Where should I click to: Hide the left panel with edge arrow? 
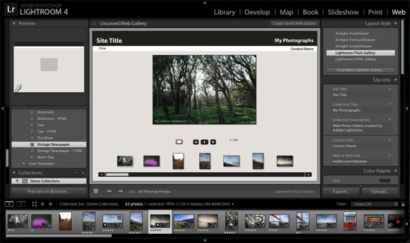click(3, 108)
